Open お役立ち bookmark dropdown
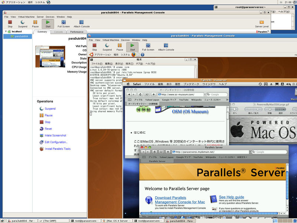This screenshot has width=297, height=223. (x=242, y=157)
